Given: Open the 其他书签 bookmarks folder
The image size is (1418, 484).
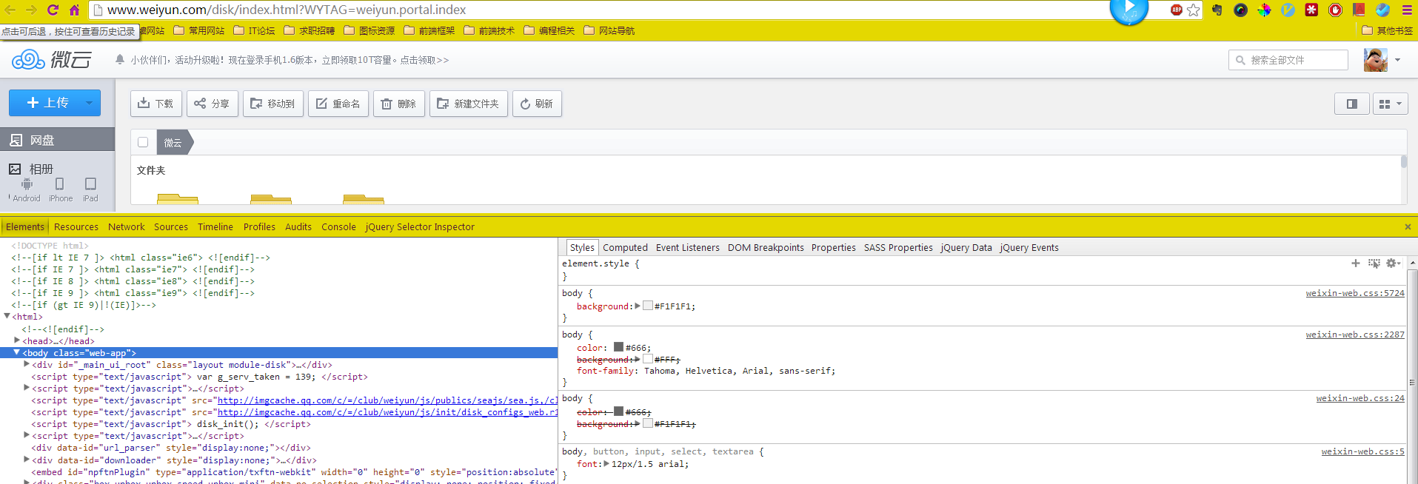Looking at the screenshot, I should pyautogui.click(x=1388, y=30).
